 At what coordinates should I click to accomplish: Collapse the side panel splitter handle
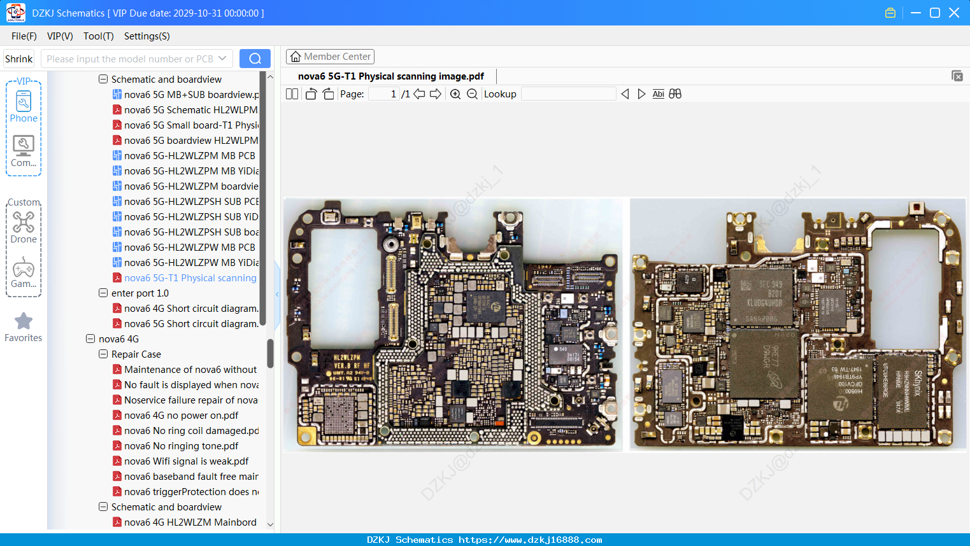tap(277, 294)
